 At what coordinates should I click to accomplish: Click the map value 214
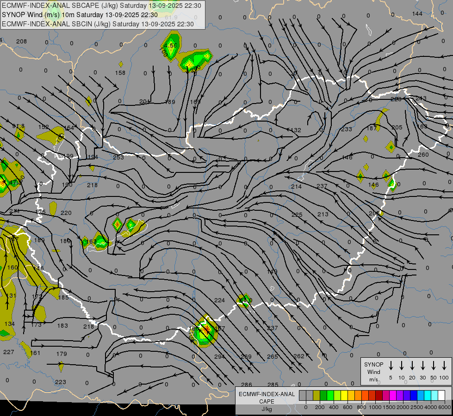point(297,186)
